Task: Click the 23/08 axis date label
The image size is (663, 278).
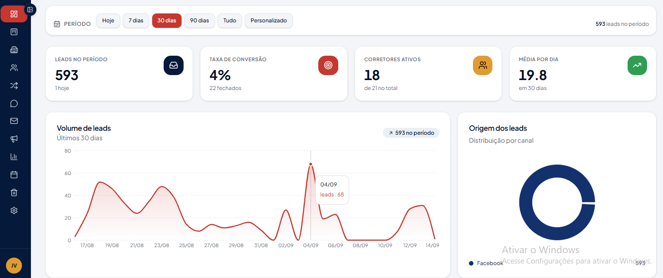Action: point(162,245)
